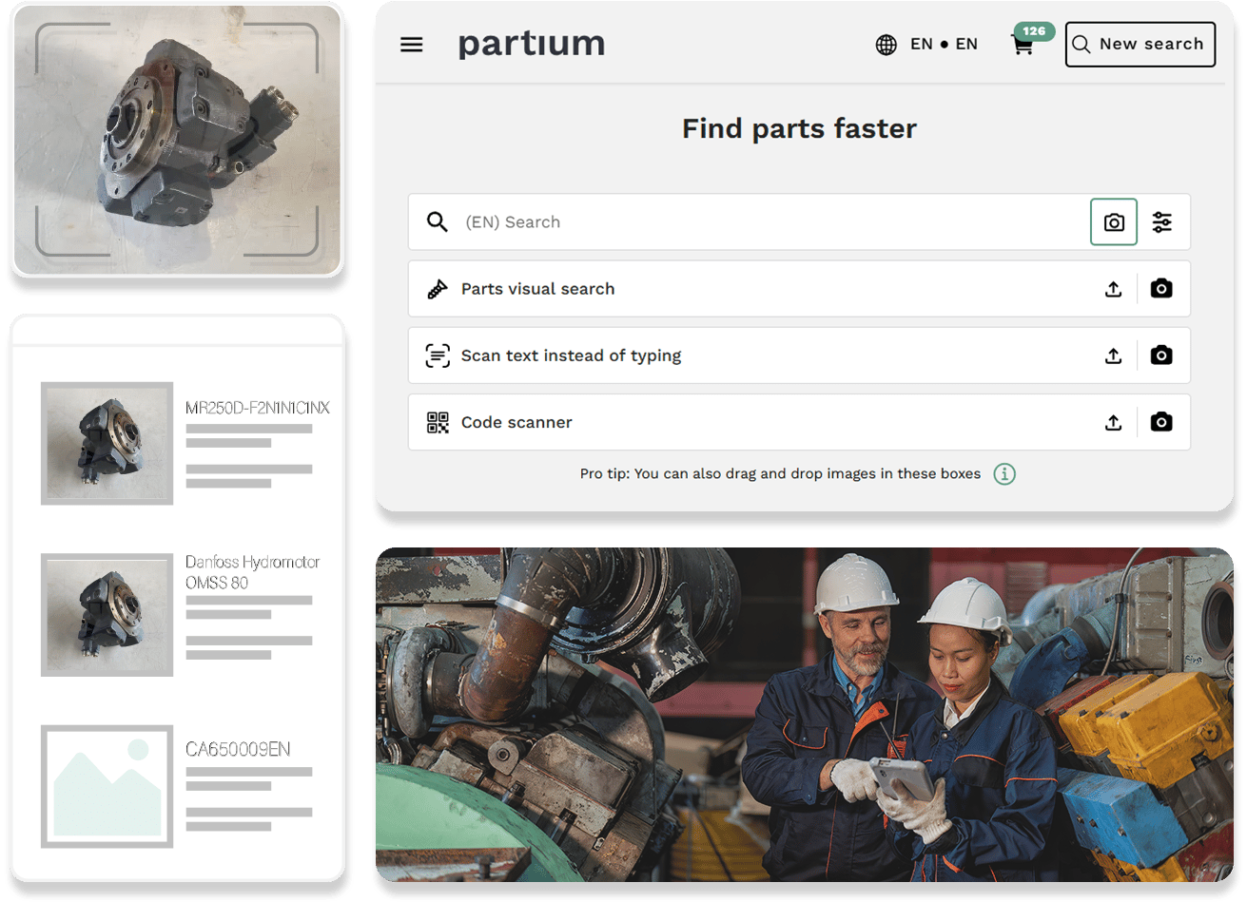Screen dimensions: 1247x902
Task: Open search filter sliders icon
Action: tap(1162, 222)
